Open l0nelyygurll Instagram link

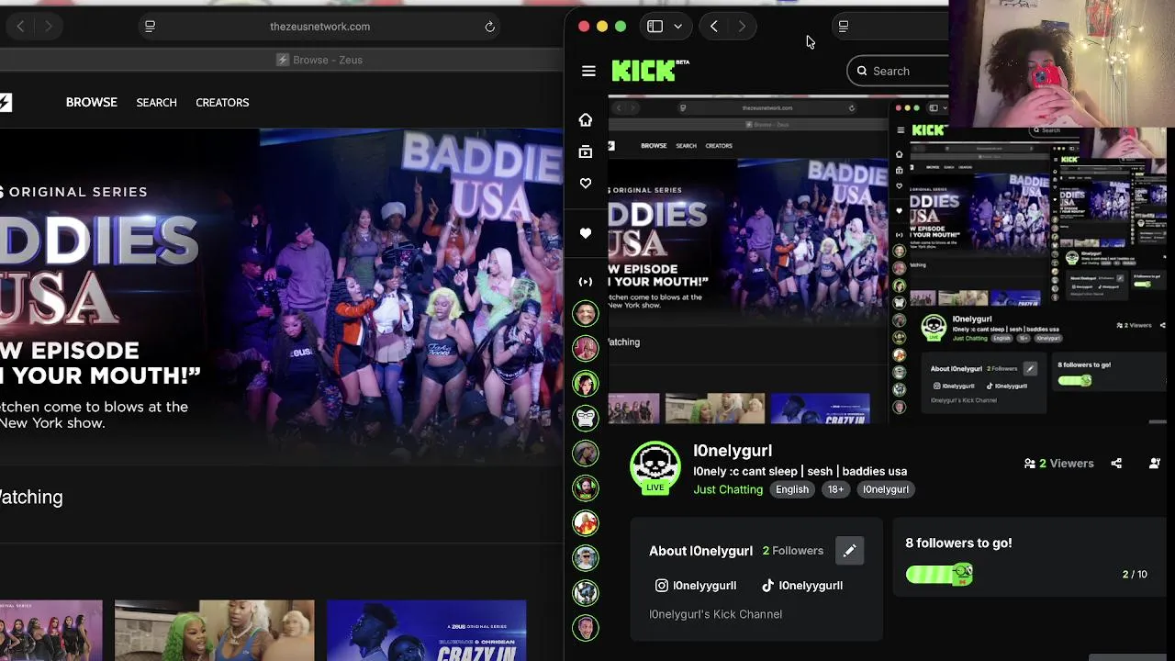[696, 586]
